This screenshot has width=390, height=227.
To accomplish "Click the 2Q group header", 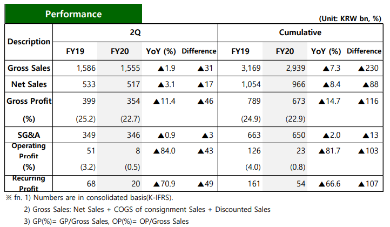I will pyautogui.click(x=135, y=32).
